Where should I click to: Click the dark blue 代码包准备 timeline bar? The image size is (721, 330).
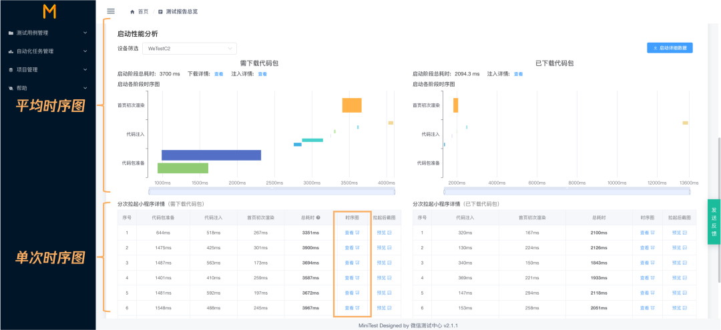(x=211, y=155)
